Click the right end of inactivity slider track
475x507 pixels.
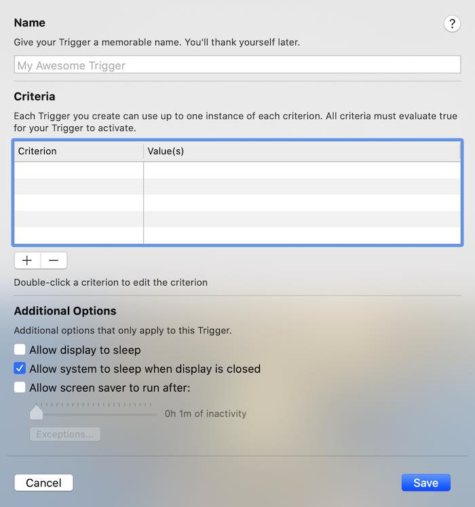(155, 413)
